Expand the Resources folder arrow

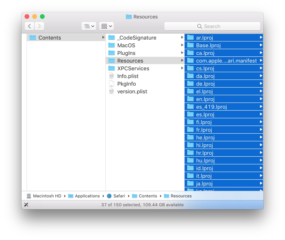pos(182,60)
